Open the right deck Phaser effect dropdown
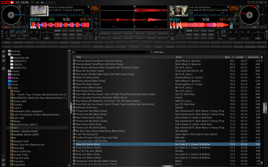 coord(221,38)
